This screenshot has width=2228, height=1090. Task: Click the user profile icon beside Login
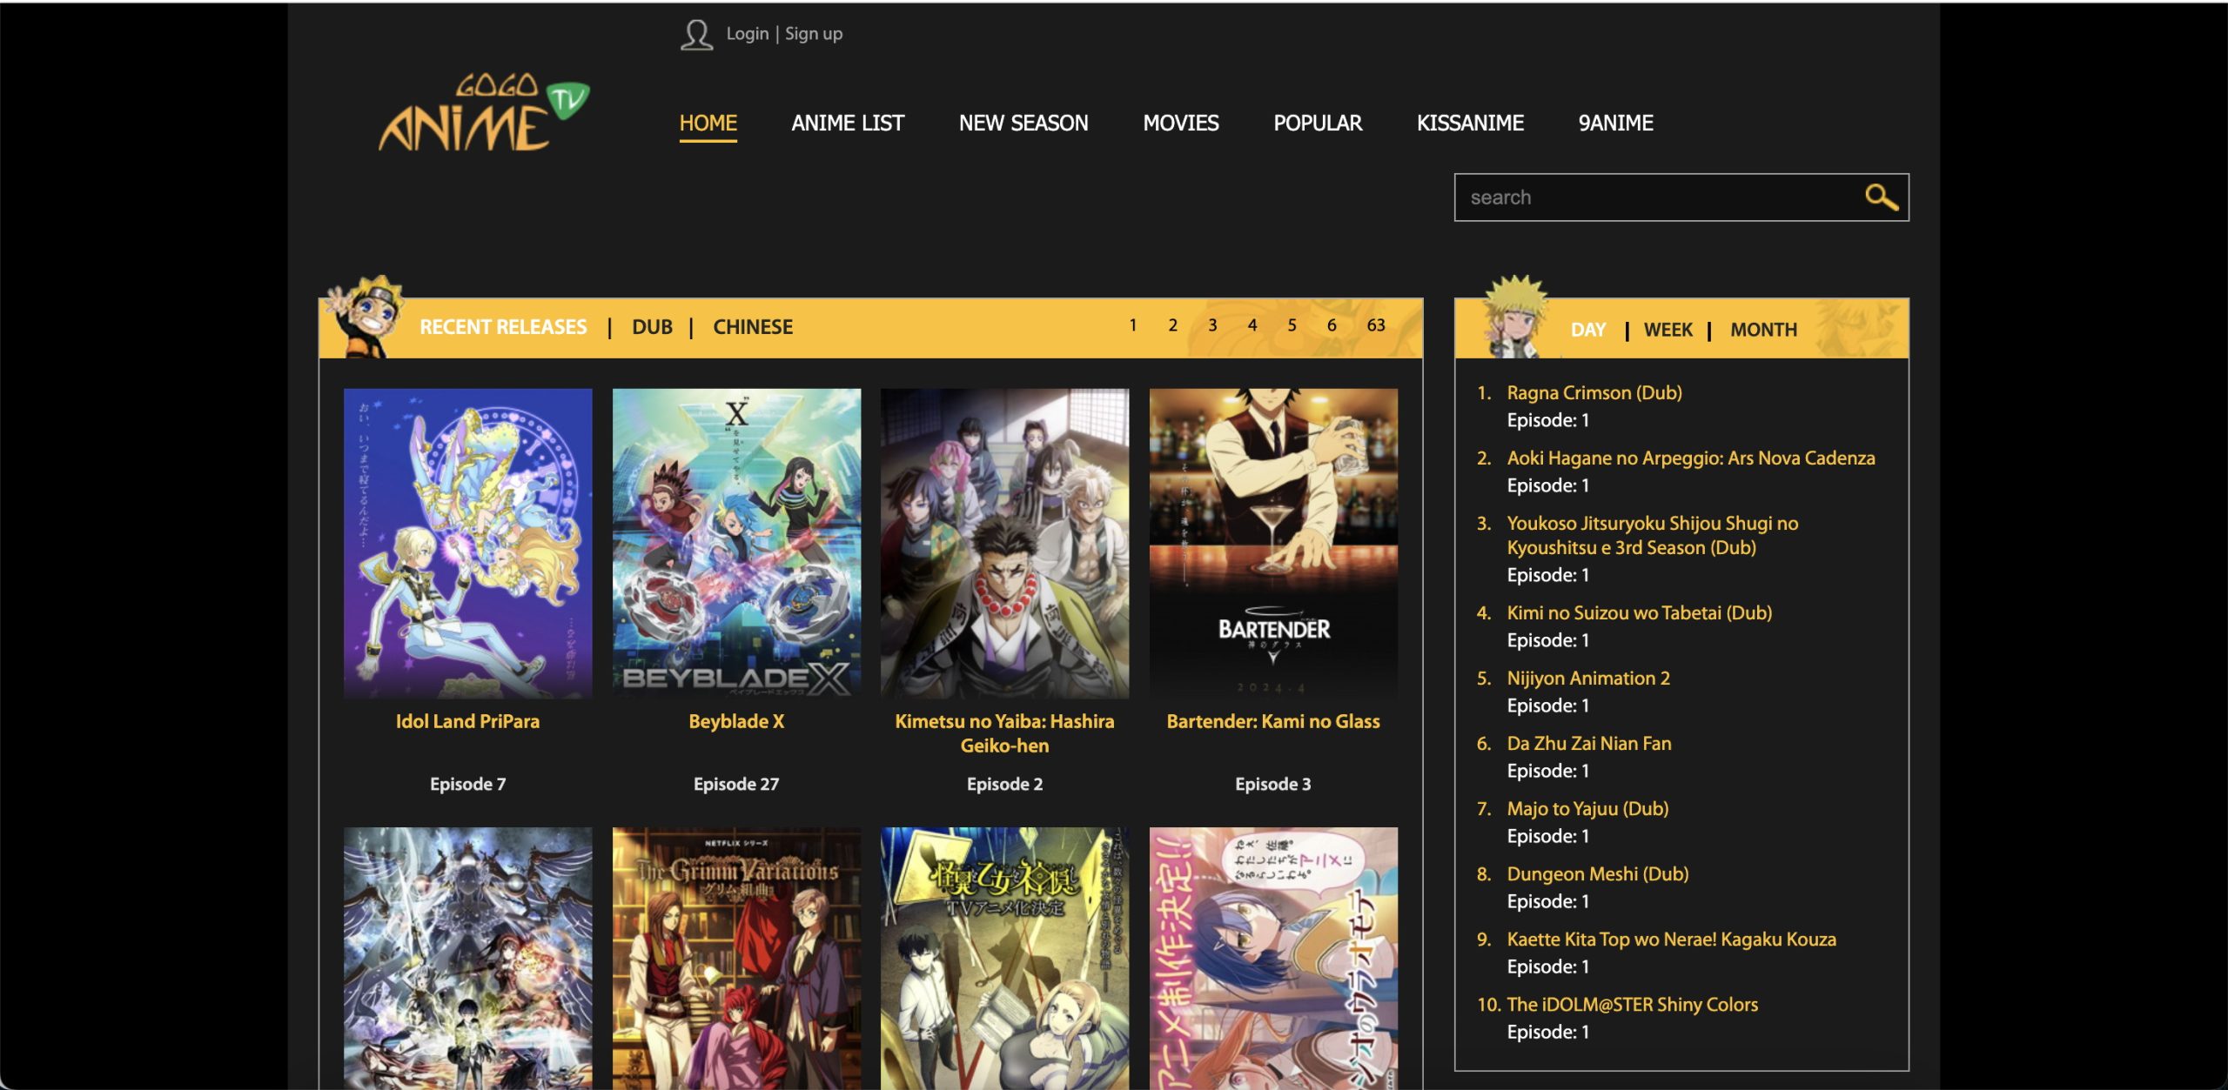pyautogui.click(x=696, y=35)
